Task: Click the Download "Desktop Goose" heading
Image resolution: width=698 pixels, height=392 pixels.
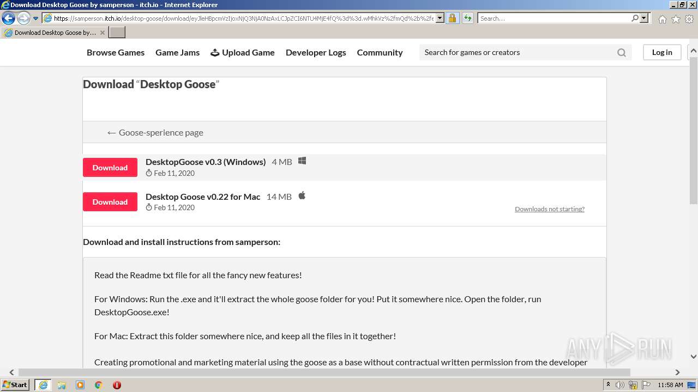Action: click(x=151, y=84)
